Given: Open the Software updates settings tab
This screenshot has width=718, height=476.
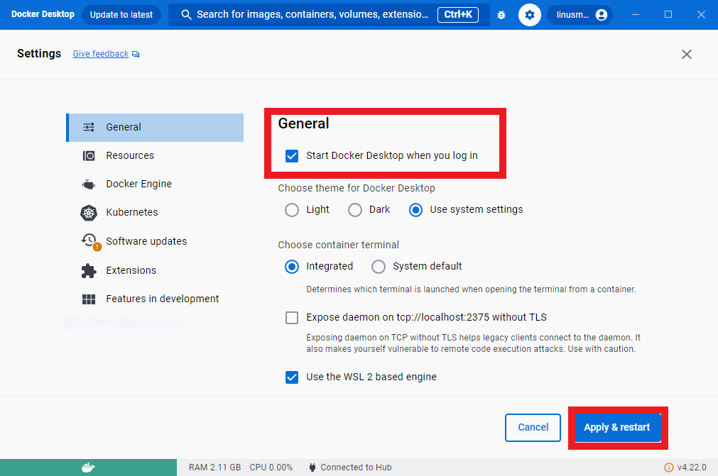Looking at the screenshot, I should (x=155, y=241).
